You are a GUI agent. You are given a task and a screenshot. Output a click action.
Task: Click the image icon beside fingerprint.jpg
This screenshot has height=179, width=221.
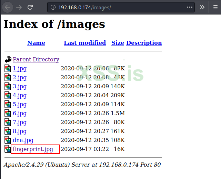(x=8, y=149)
